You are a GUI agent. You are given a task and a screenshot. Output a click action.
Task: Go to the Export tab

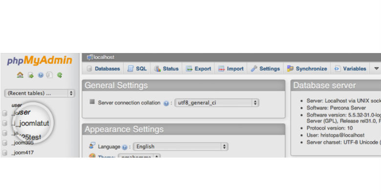198,69
